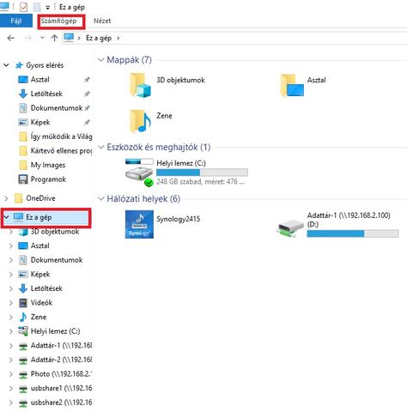Click the Mappák (7) header text
Screen dimensions: 407x412
(x=129, y=60)
